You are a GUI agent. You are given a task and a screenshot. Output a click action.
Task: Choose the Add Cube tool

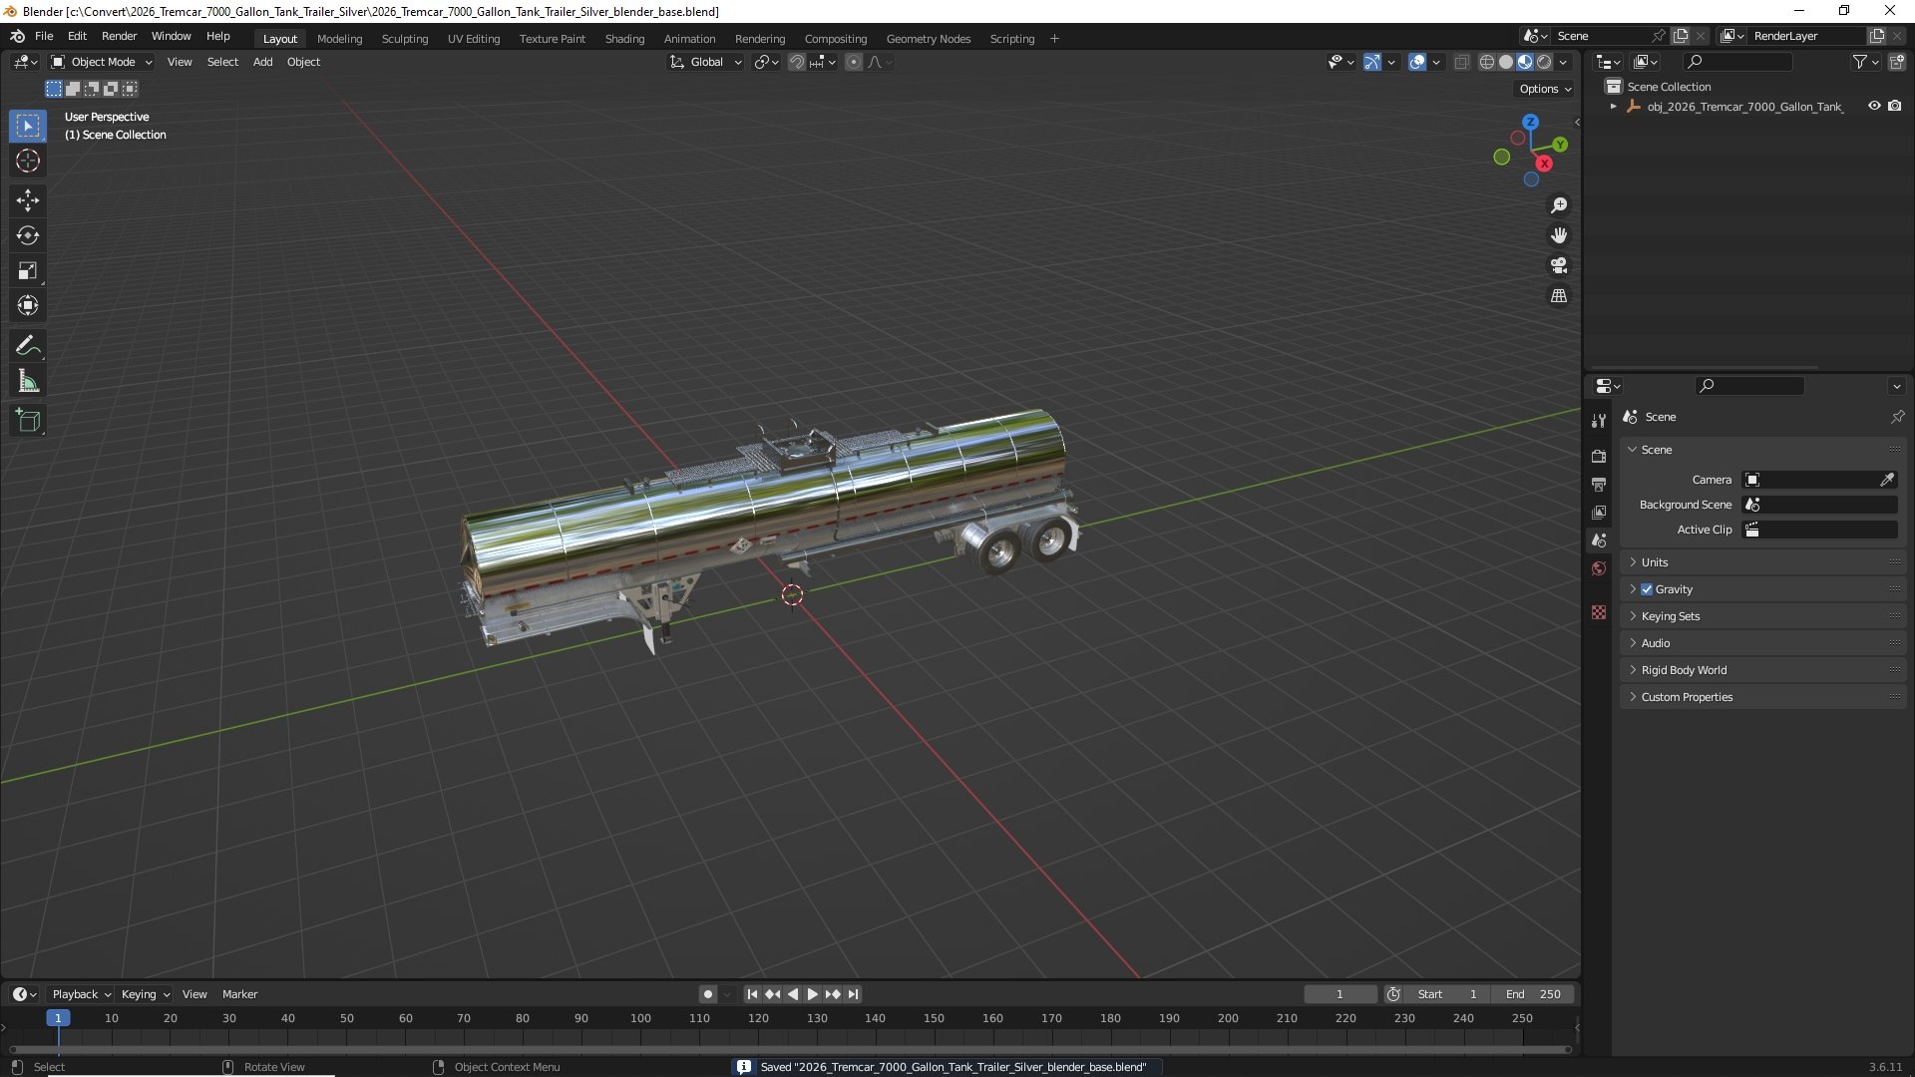(28, 421)
